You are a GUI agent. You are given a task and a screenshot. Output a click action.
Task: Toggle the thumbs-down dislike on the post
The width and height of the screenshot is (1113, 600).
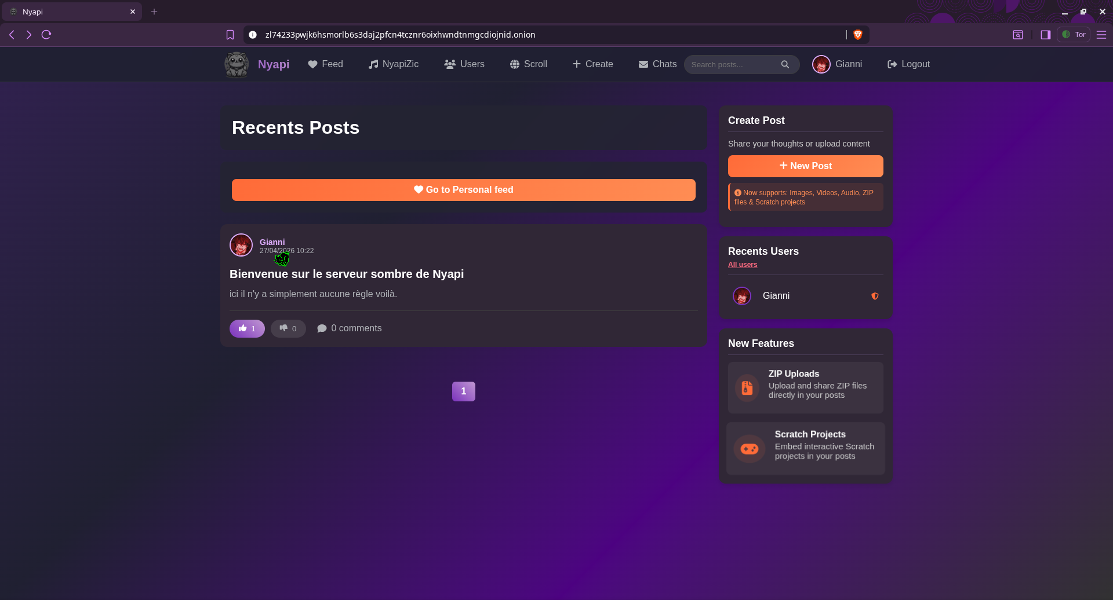[x=288, y=328]
